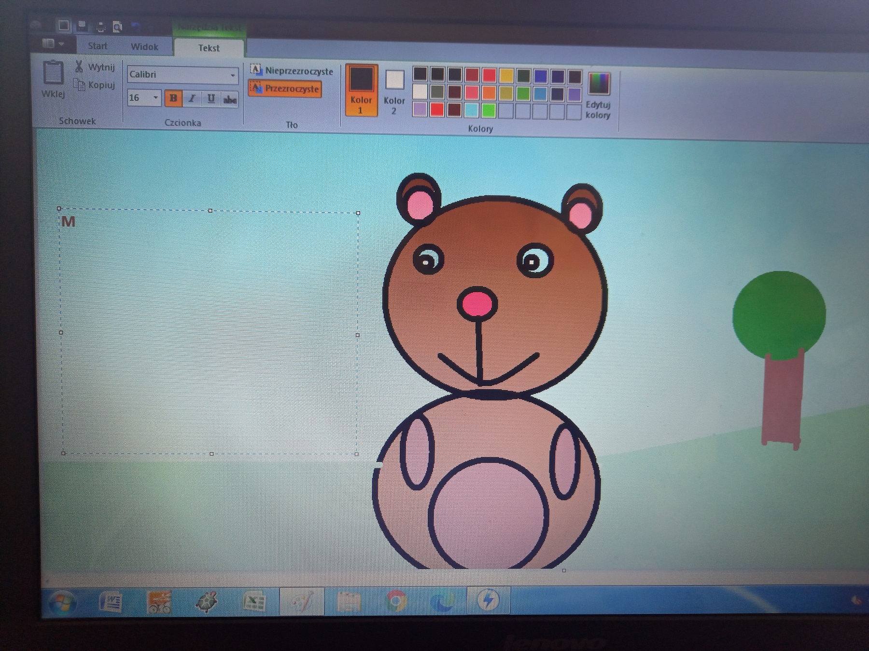Pick the yellow swatch in the top palette row
This screenshot has width=869, height=651.
pyautogui.click(x=506, y=75)
